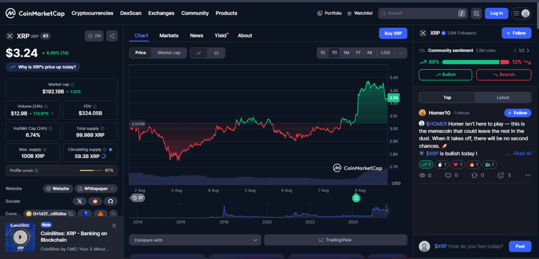Open the Products menu
The height and width of the screenshot is (259, 539).
pos(226,13)
